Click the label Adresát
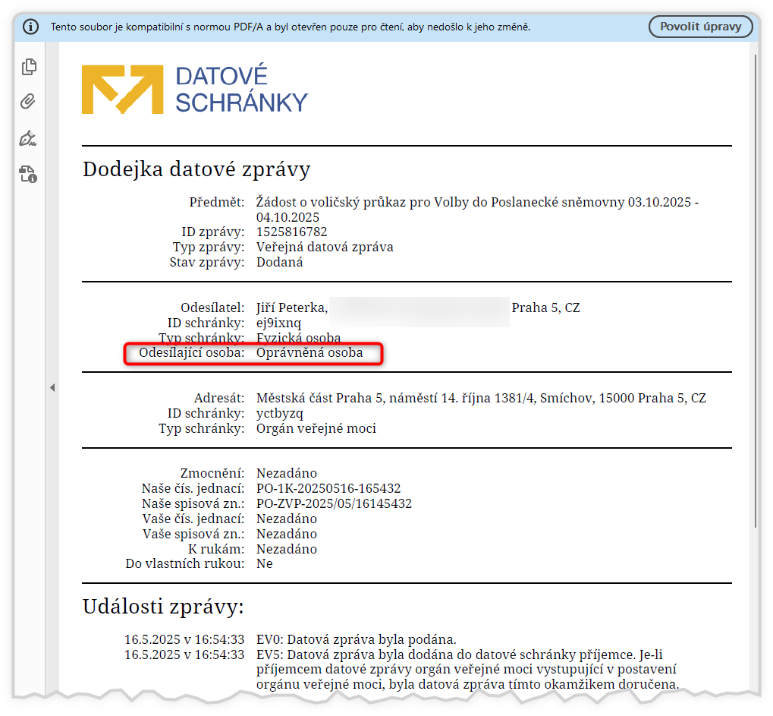This screenshot has height=716, width=773. 219,398
